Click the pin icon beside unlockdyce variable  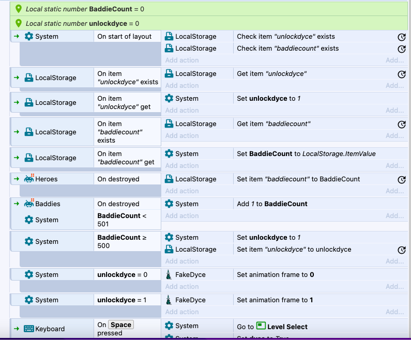point(18,23)
